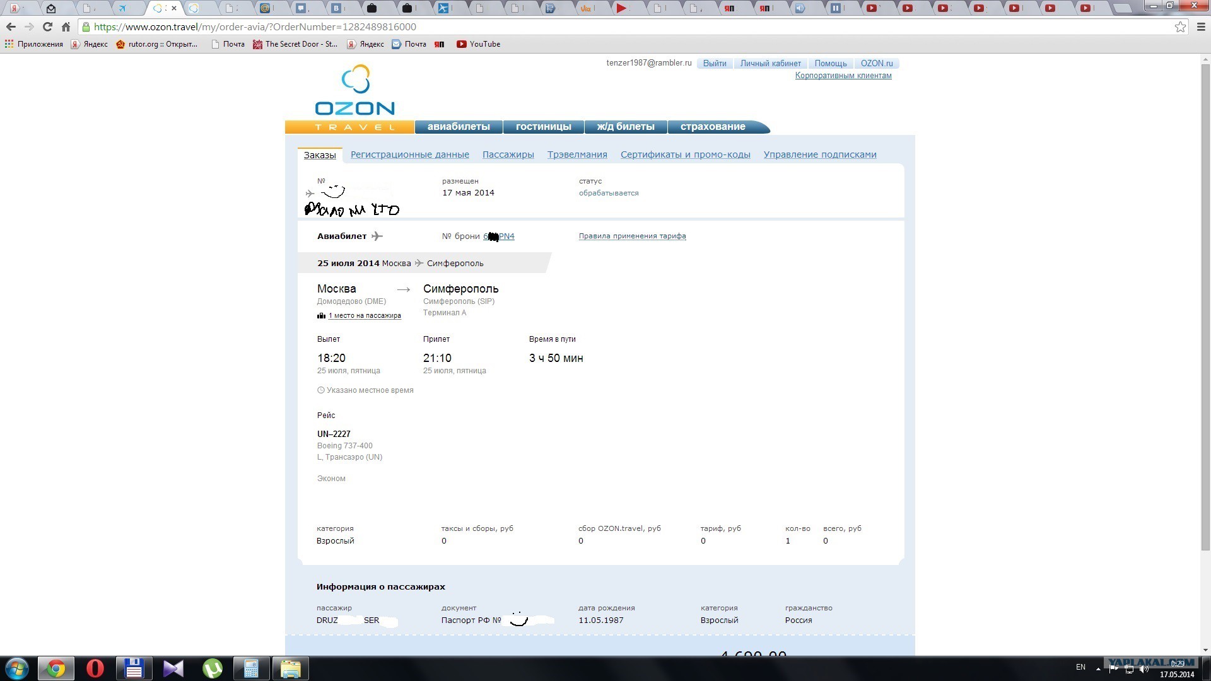Image resolution: width=1211 pixels, height=681 pixels.
Task: Go to OZON.ru
Action: [877, 64]
